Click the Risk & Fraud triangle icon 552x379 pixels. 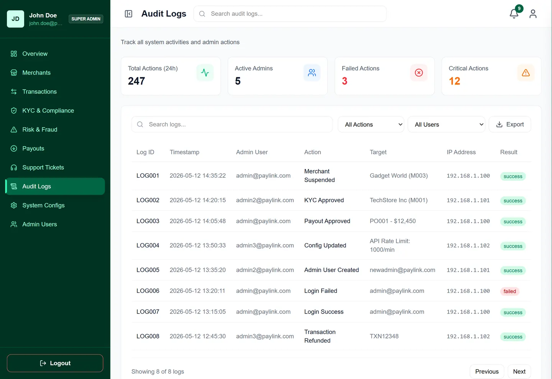point(14,129)
